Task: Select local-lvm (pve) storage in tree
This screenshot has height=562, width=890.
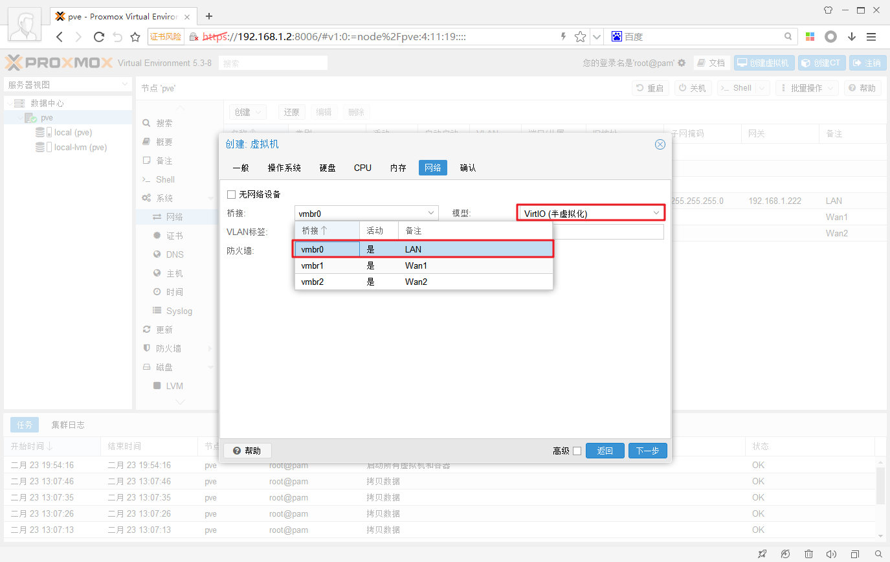Action: click(x=80, y=148)
